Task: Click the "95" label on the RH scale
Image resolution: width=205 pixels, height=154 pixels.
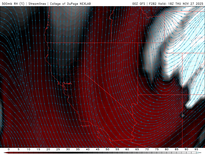Action: 196,149
